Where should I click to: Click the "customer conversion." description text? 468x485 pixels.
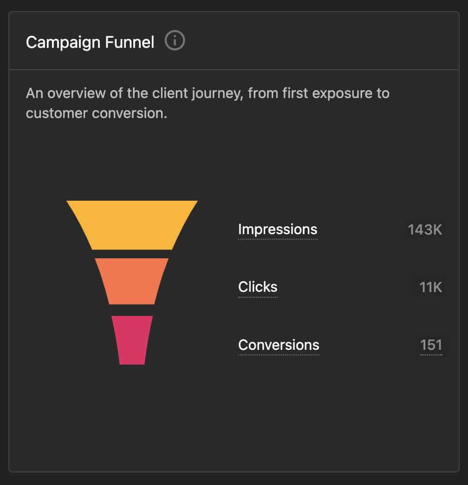tap(96, 113)
